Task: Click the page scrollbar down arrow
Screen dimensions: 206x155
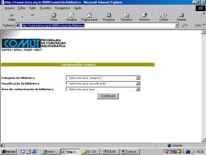Action: coord(203,140)
